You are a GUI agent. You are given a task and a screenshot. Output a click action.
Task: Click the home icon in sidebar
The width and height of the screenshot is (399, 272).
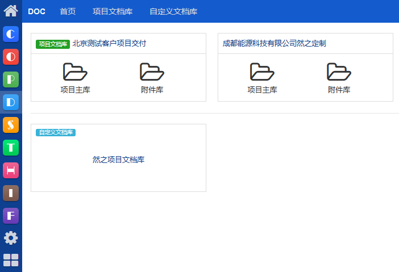pos(11,10)
